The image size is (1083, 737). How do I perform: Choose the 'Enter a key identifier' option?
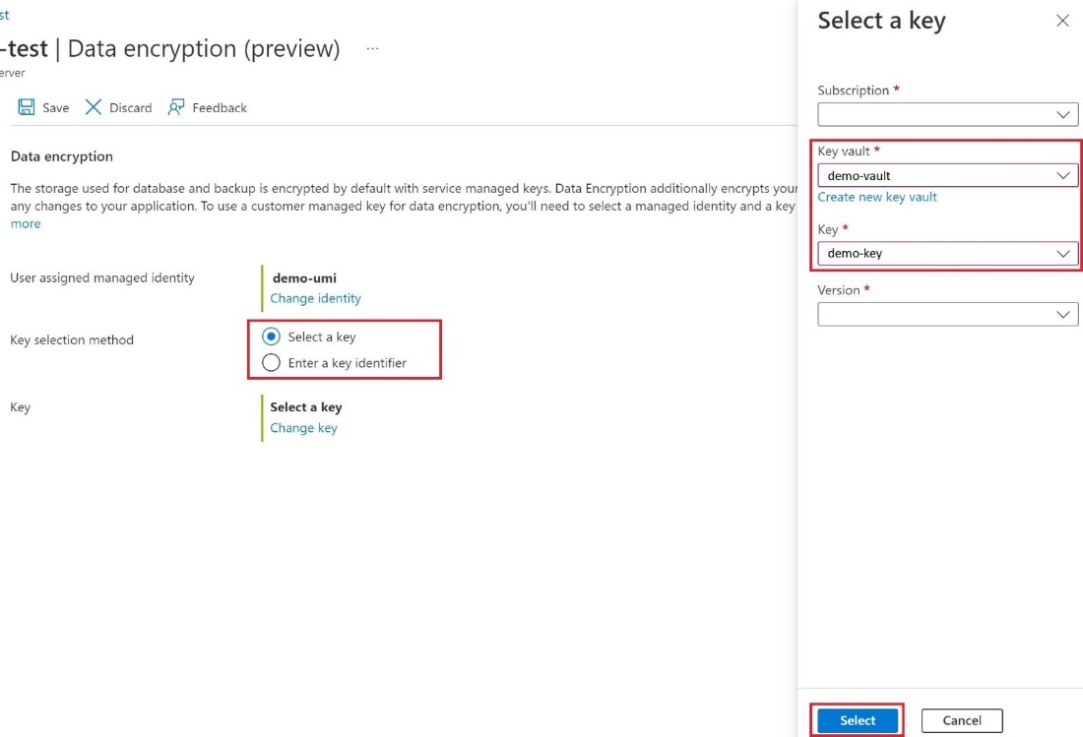tap(271, 362)
